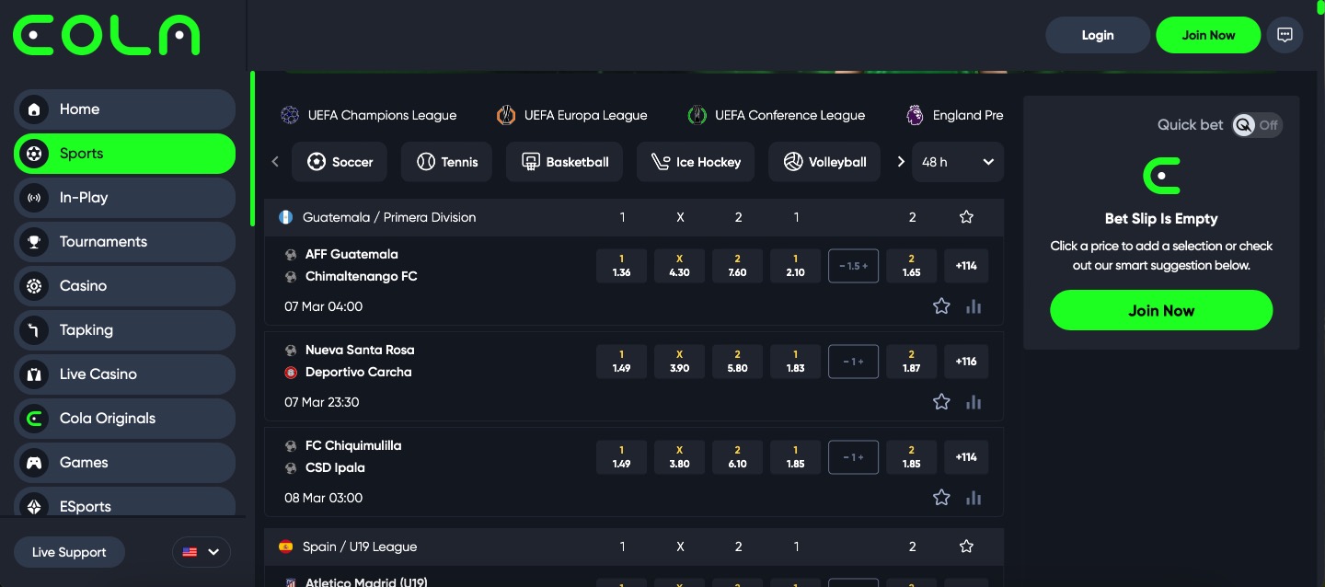This screenshot has height=587, width=1325.
Task: Click the Login button
Action: [1097, 35]
